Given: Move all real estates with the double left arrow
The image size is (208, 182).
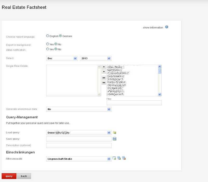Looking at the screenshot, I should [x=104, y=83].
